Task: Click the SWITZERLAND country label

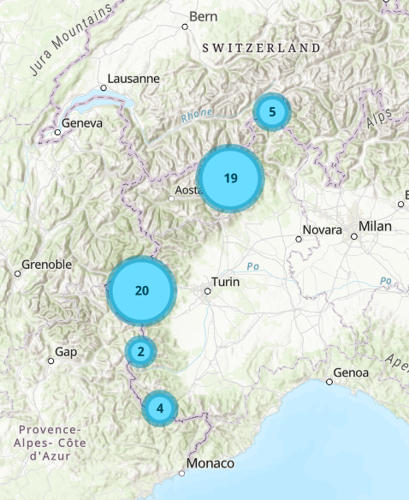Action: (262, 48)
